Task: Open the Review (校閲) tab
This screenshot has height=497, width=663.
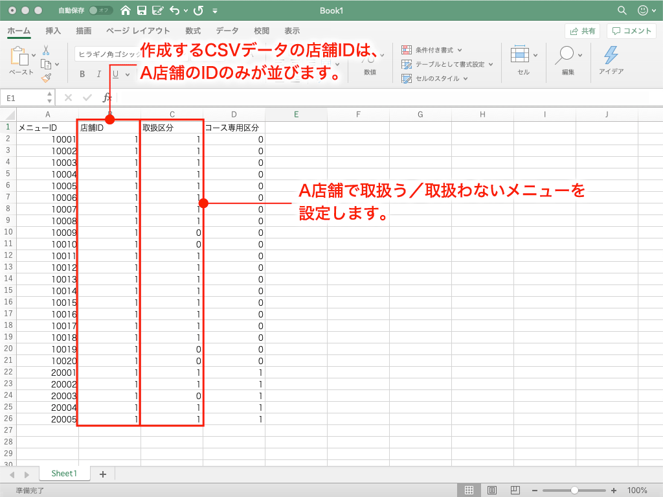Action: coord(262,31)
